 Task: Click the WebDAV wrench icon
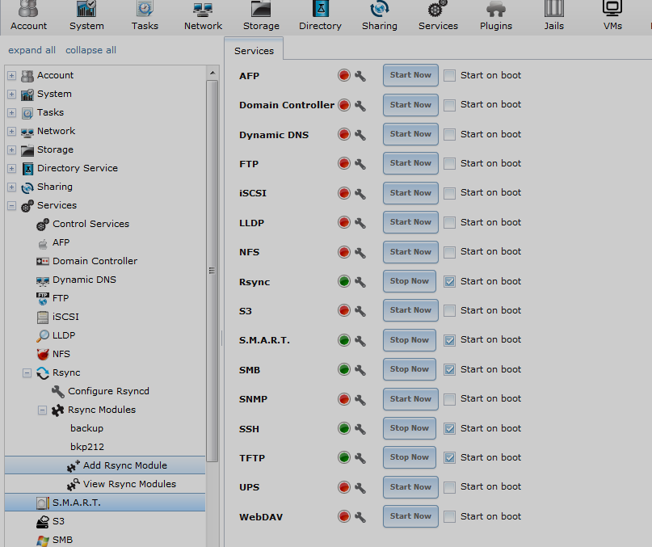tap(360, 517)
